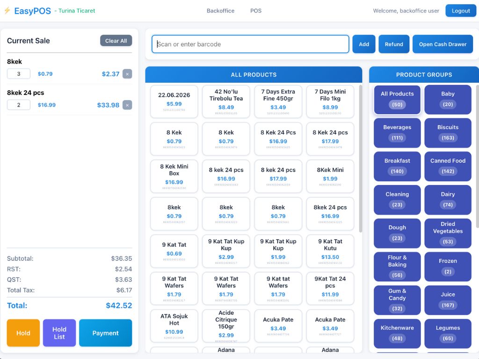
Task: Open the Backoffice menu item
Action: (220, 11)
